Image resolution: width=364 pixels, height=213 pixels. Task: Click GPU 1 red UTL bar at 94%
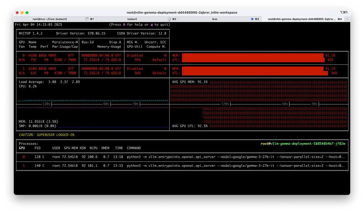(x=254, y=73)
